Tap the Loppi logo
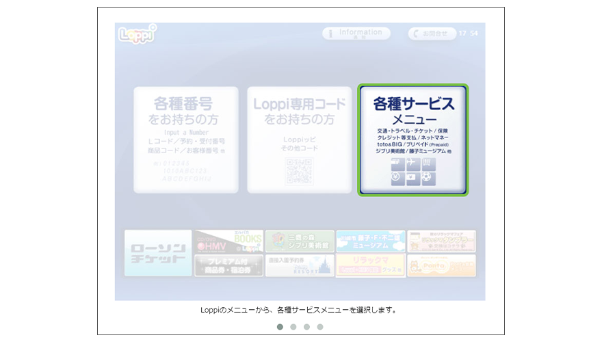The height and width of the screenshot is (342, 602). (x=138, y=34)
